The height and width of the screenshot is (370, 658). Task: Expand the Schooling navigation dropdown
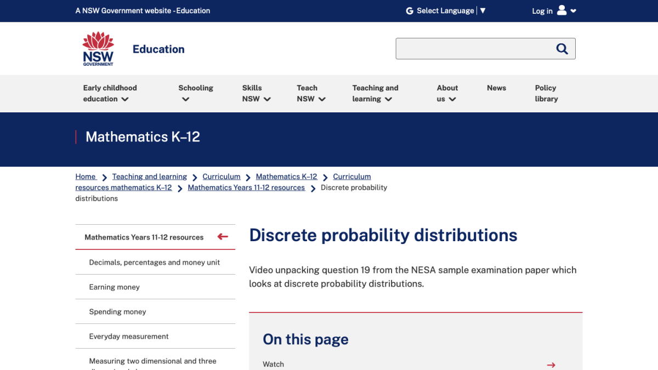tap(184, 99)
